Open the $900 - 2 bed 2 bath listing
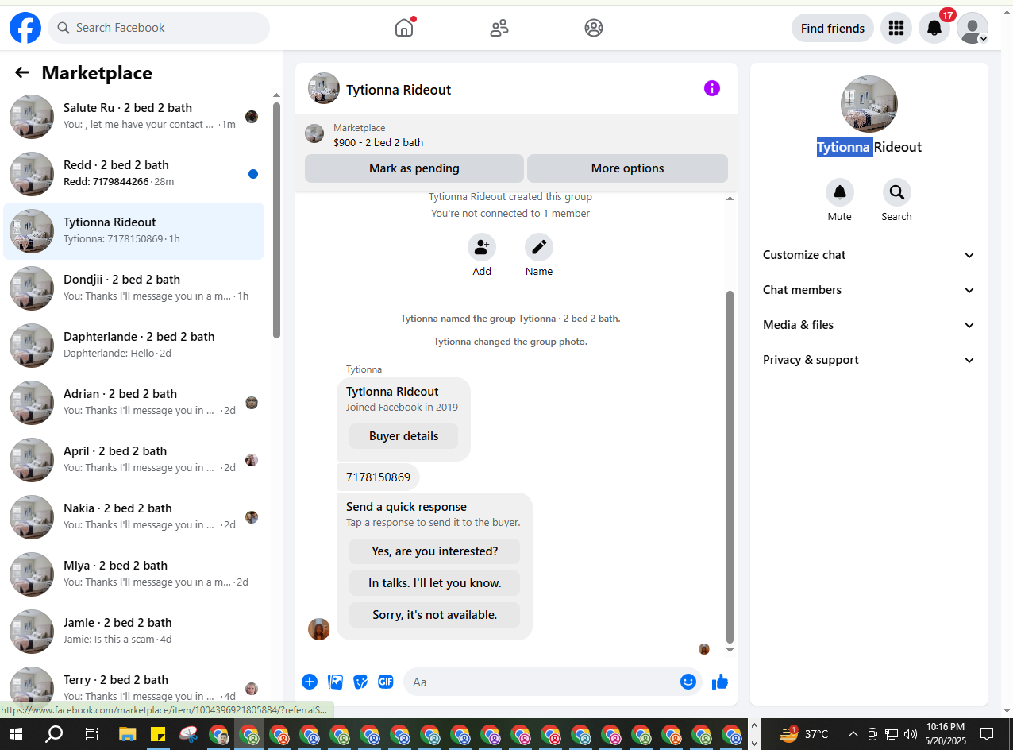This screenshot has width=1013, height=750. pyautogui.click(x=378, y=143)
